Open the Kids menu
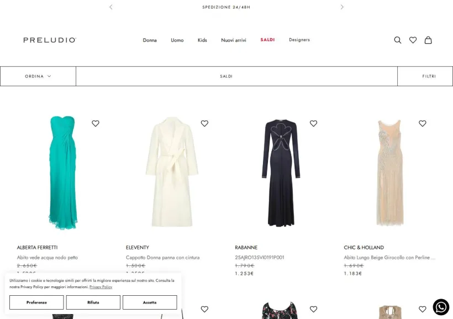The width and height of the screenshot is (453, 319). 202,40
